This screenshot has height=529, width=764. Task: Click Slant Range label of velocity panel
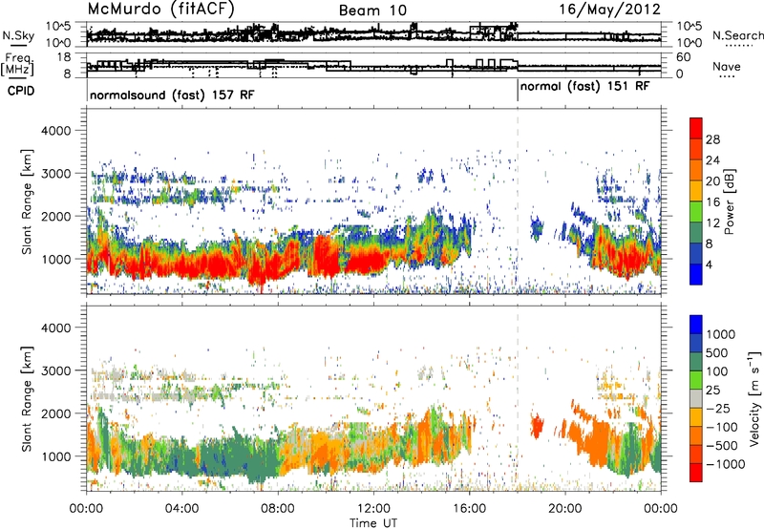pos(27,399)
